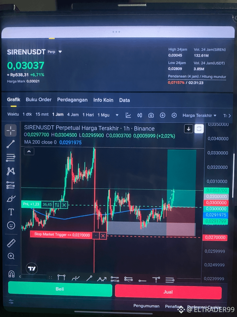Select the date range drawing icon
Screen dimensions: 237x317
(x=61, y=277)
